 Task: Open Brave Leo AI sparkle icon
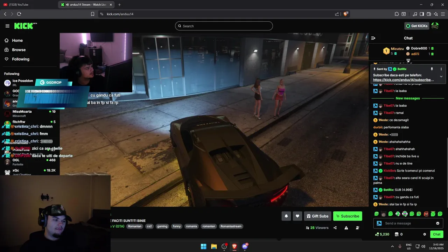pyautogui.click(x=436, y=14)
